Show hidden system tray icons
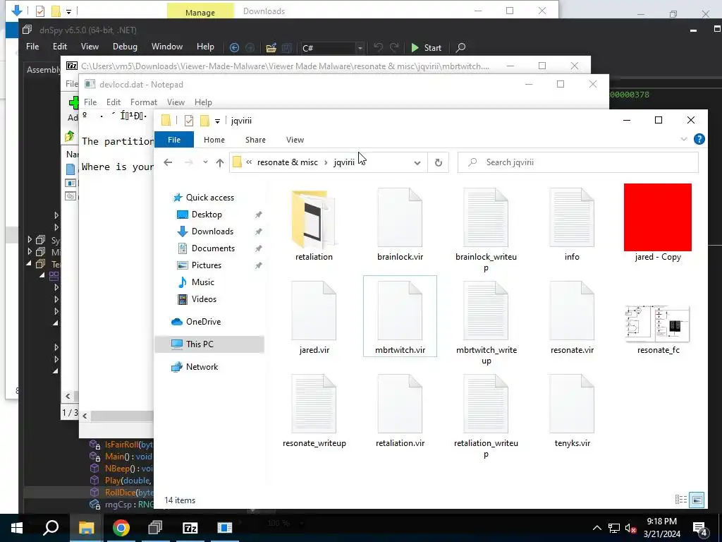Image resolution: width=722 pixels, height=542 pixels. (x=596, y=528)
